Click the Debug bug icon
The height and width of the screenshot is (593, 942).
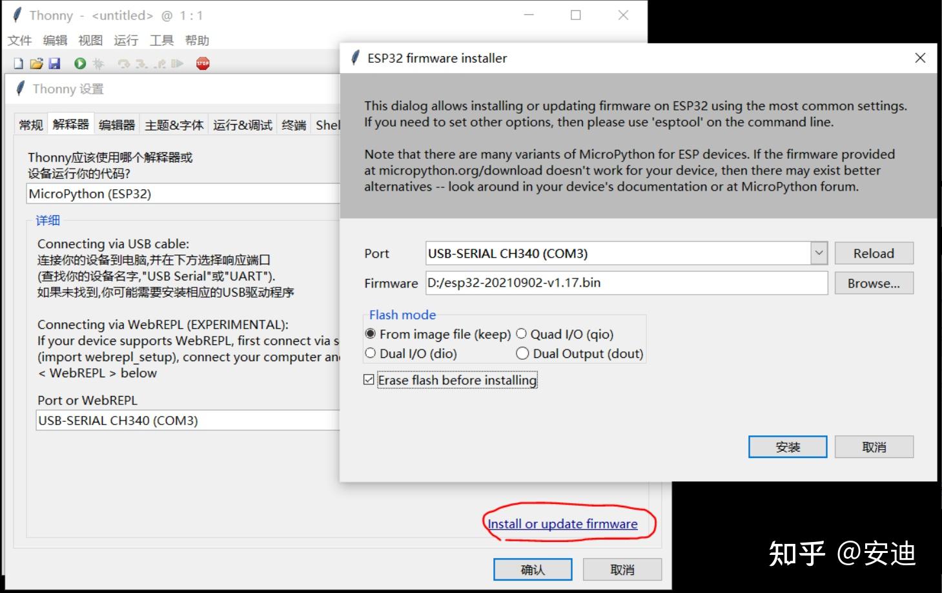(98, 63)
